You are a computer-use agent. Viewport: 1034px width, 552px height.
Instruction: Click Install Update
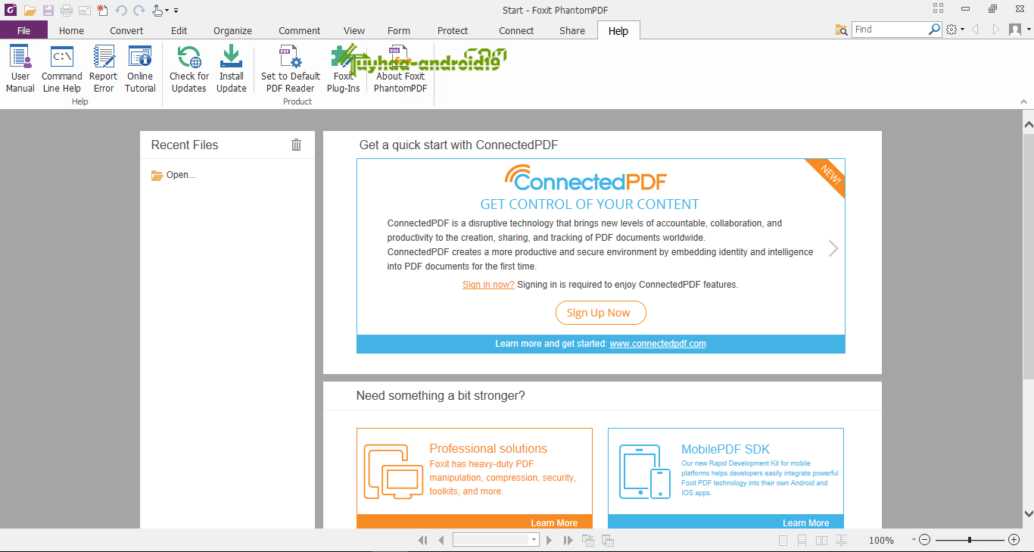coord(232,69)
